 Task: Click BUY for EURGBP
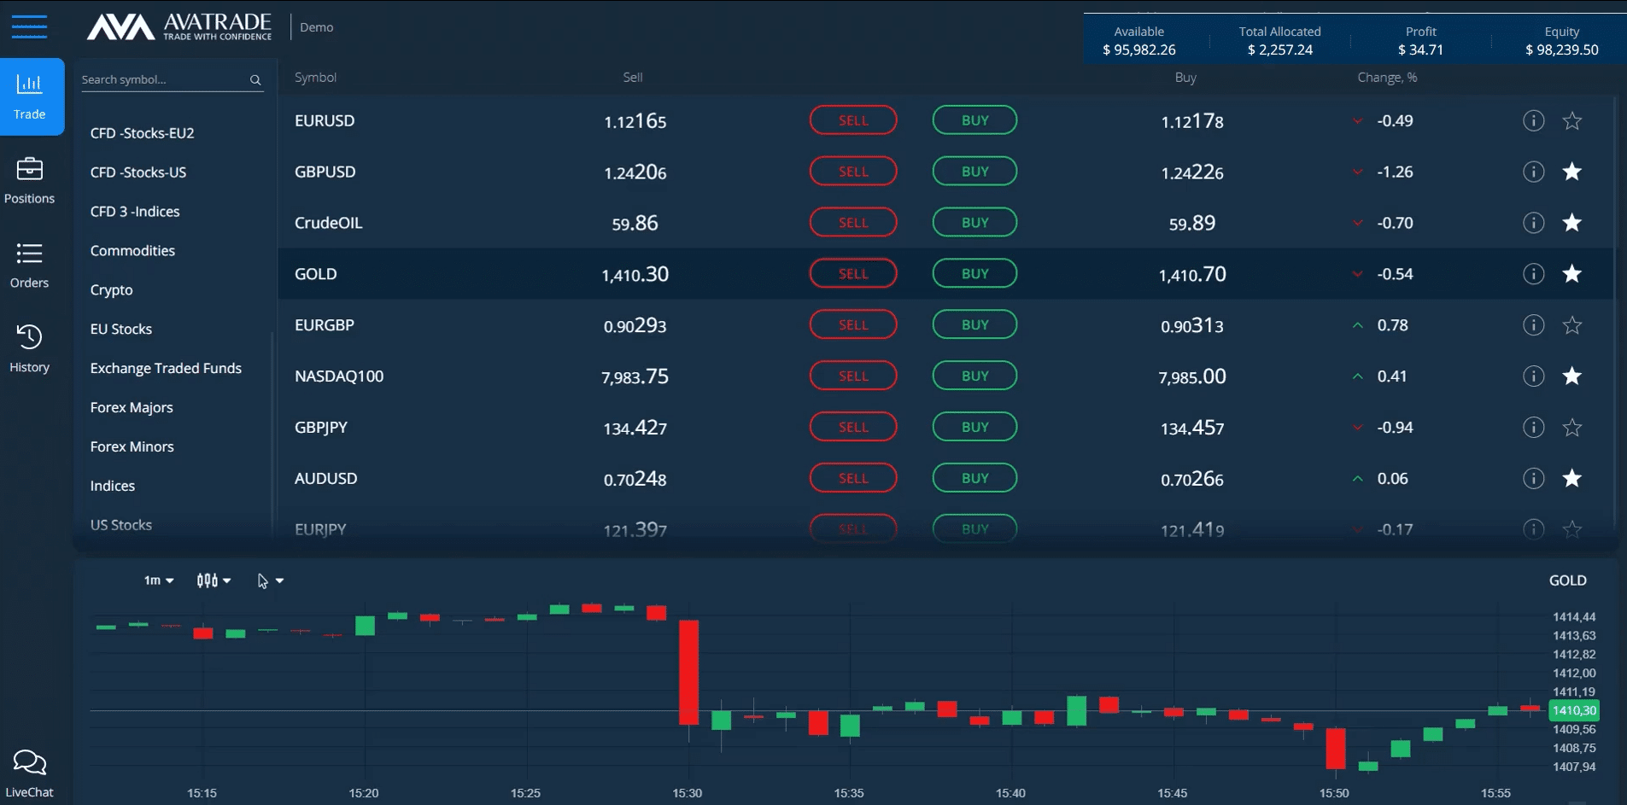coord(974,325)
